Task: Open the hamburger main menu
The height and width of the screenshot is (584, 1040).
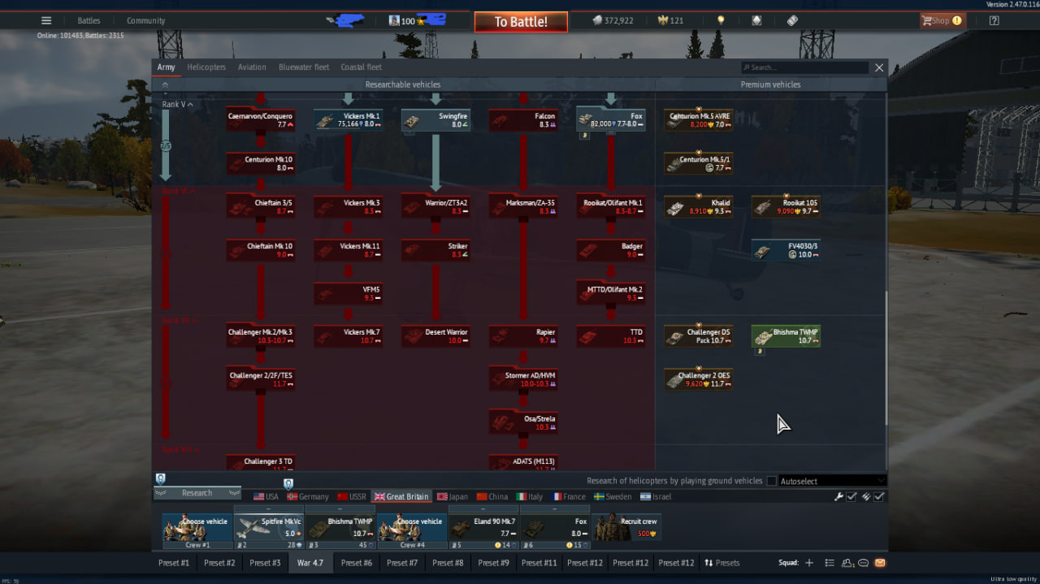Action: click(x=46, y=20)
